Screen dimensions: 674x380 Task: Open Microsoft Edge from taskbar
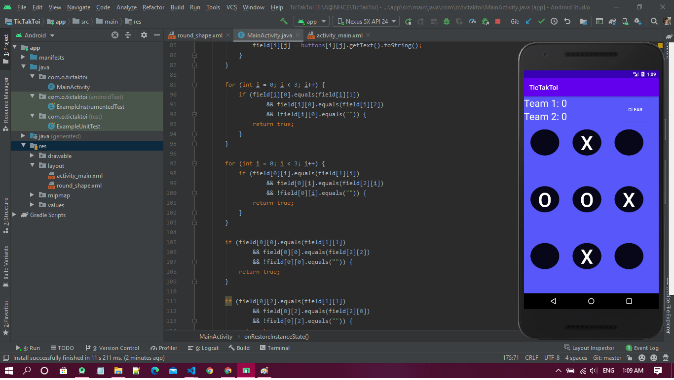[155, 370]
